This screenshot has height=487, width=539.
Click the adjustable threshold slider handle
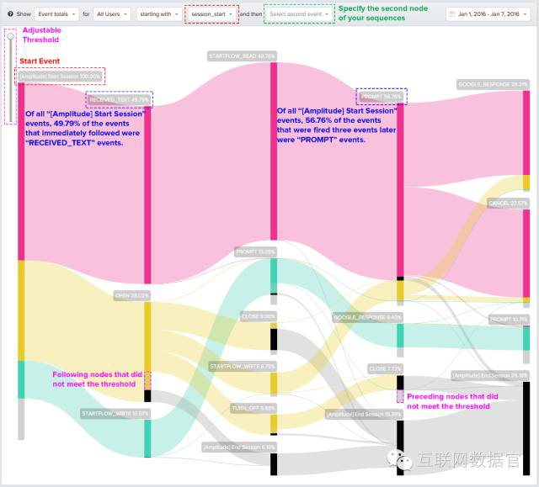10,36
